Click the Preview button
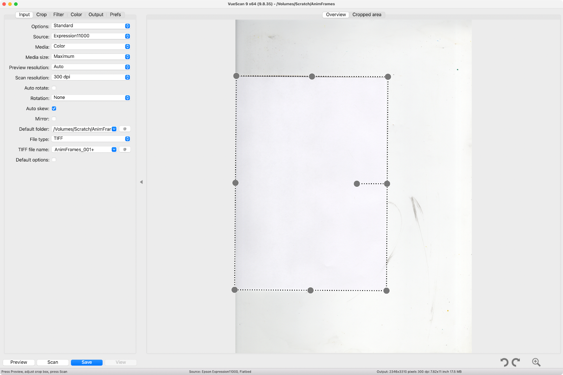Viewport: 563px width, 375px height. coord(19,362)
